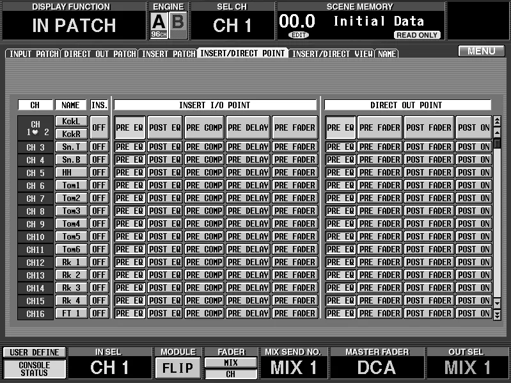Set CH16 direct out to PRE FADER
Screen dimensions: 511x383
point(380,314)
